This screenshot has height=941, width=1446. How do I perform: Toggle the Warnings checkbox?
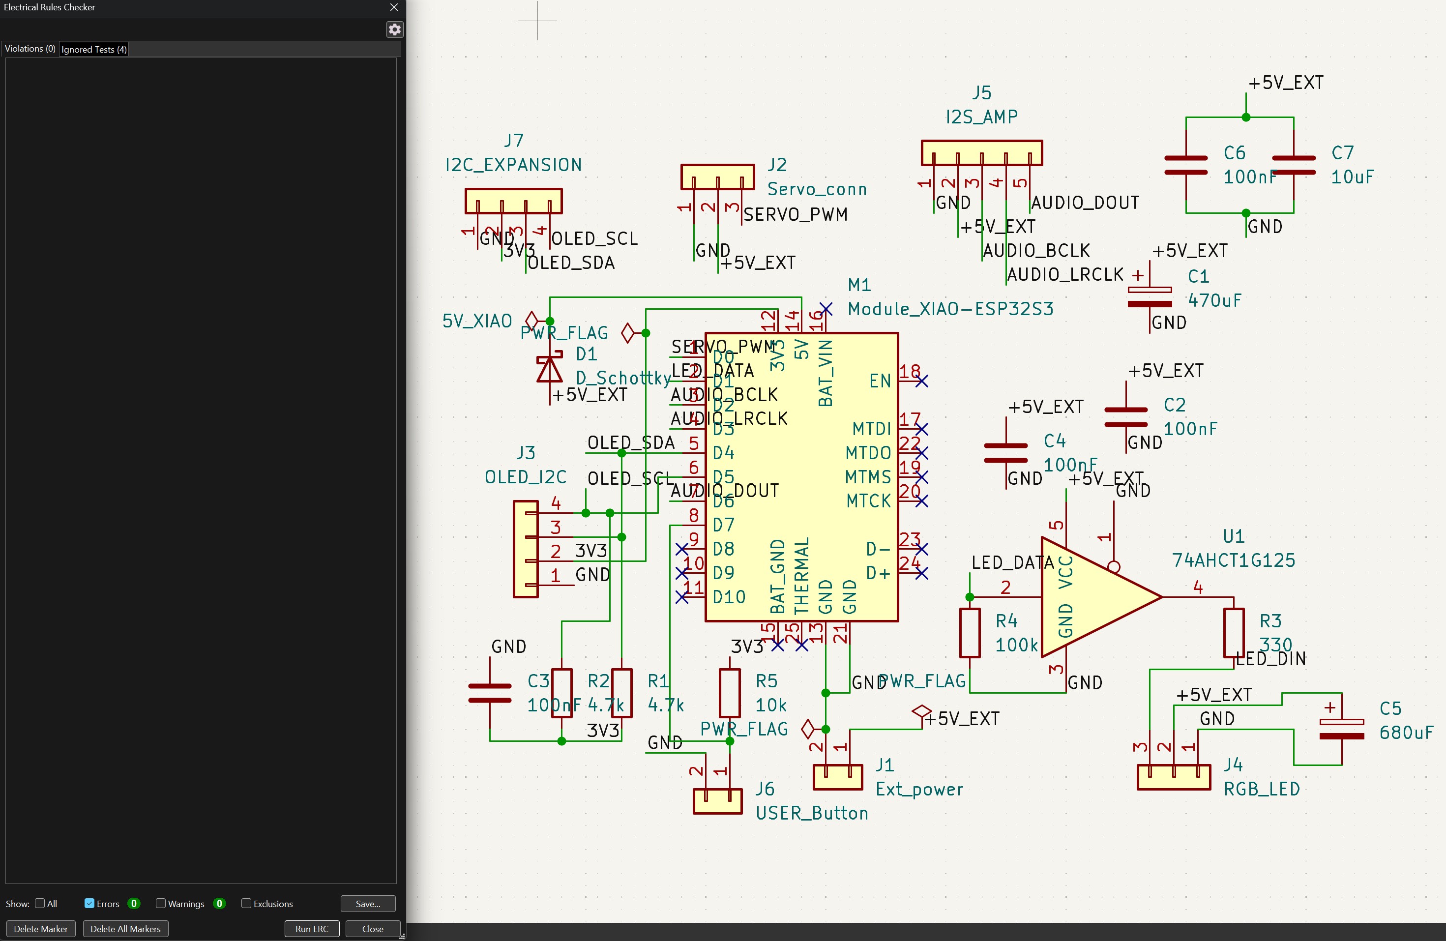161,903
